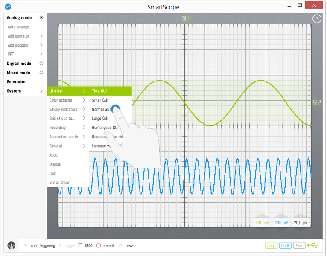The height and width of the screenshot is (256, 327).
Task: Click the red record circle icon
Action: [98, 246]
